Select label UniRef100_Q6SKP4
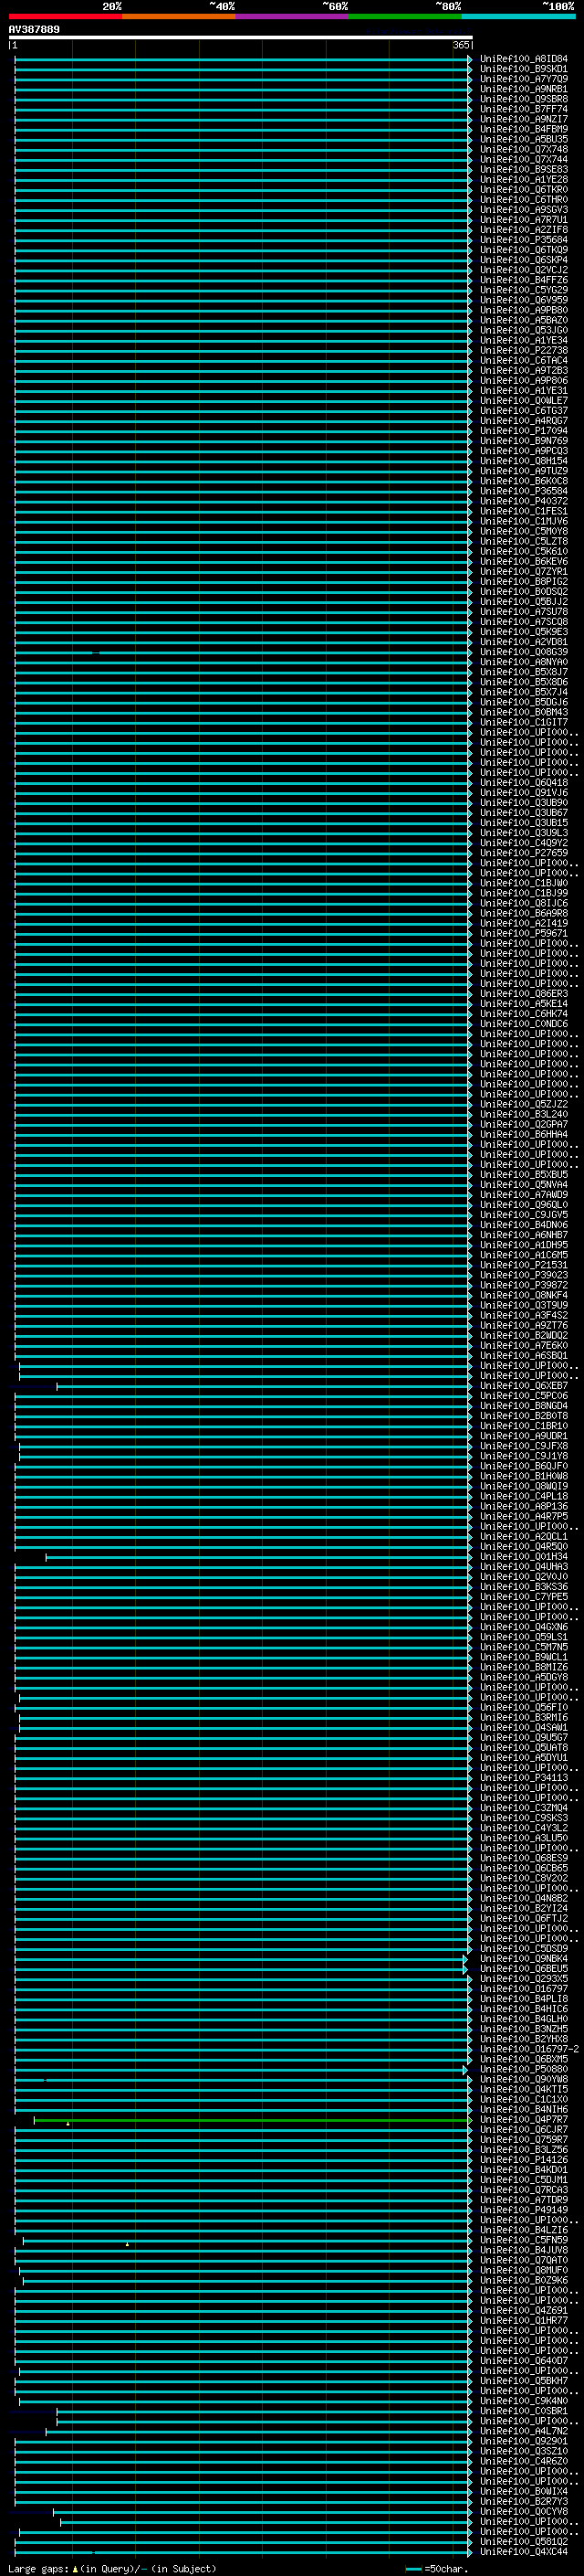This screenshot has width=584, height=2576. tap(523, 260)
